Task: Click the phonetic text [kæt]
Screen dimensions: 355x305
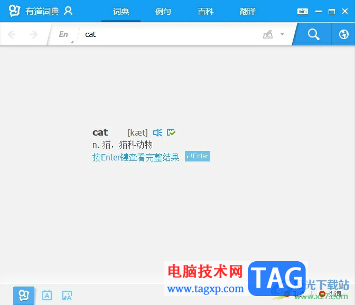Action: pos(138,133)
